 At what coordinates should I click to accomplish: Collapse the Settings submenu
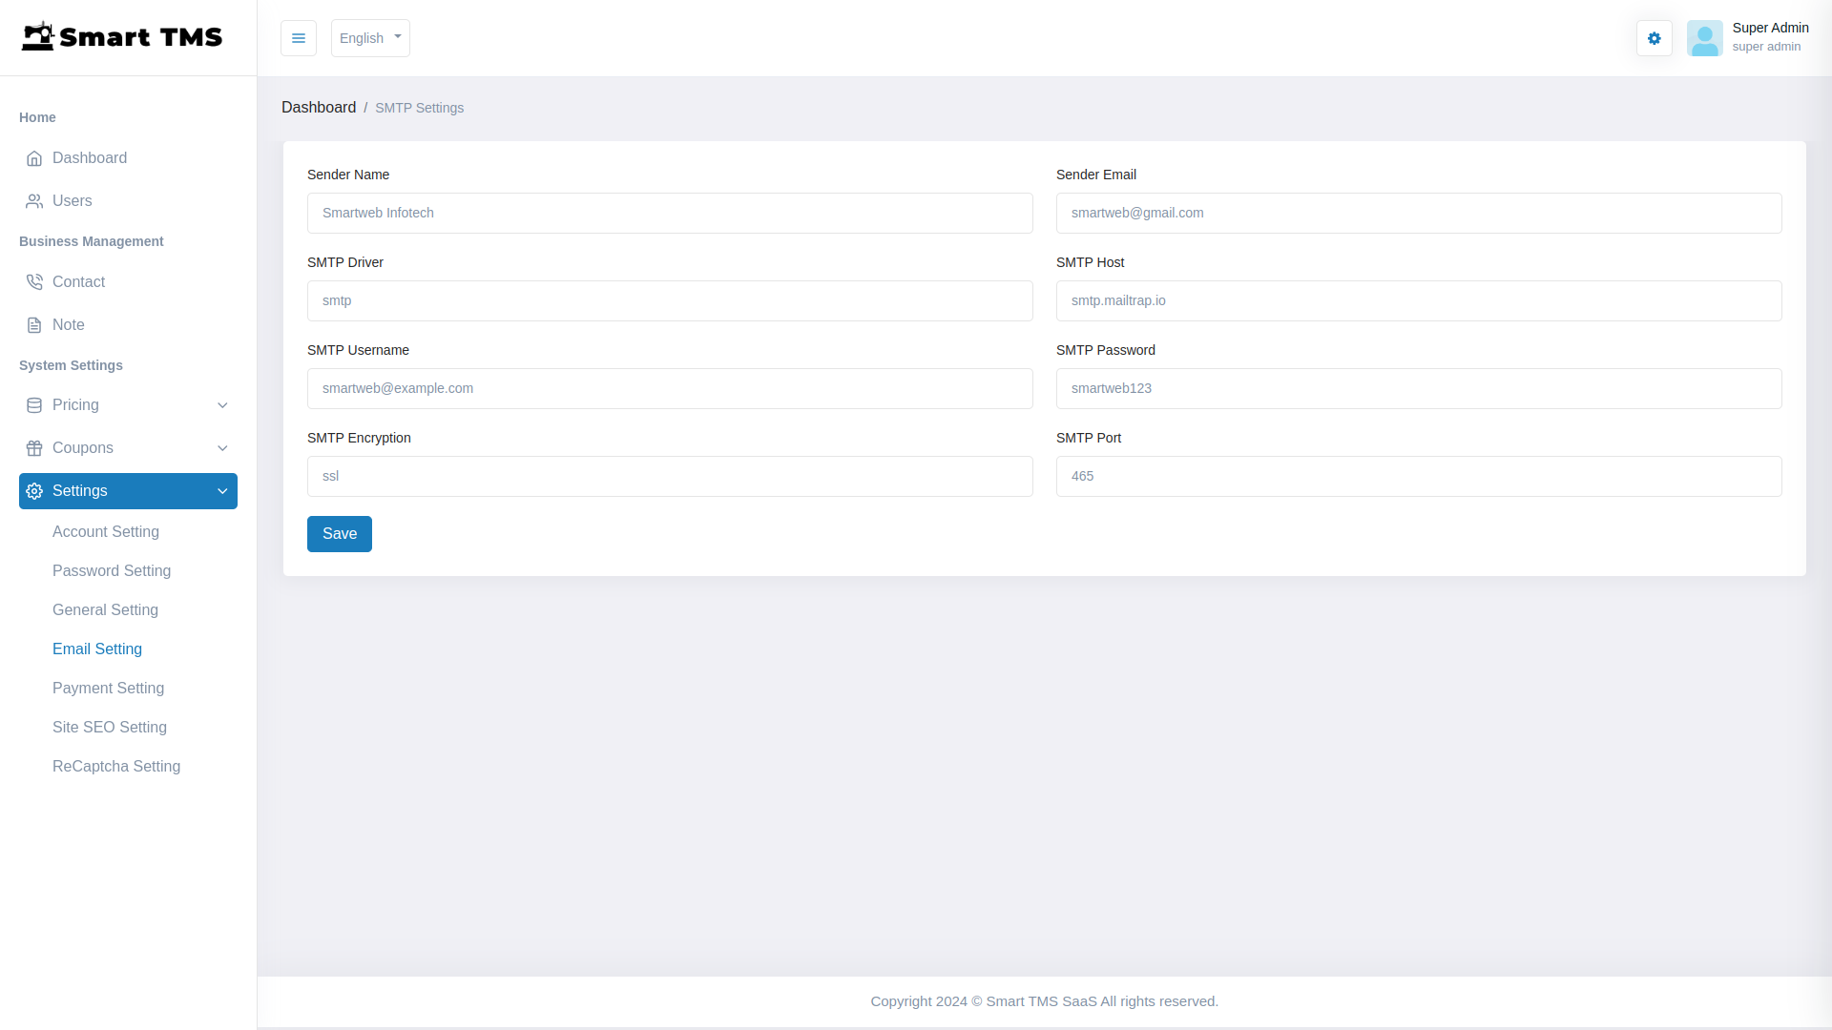pos(222,490)
